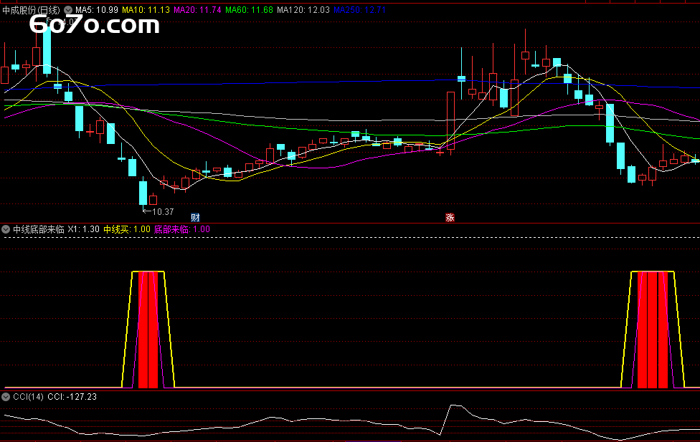Click the red 涨 marker icon
Image resolution: width=700 pixels, height=442 pixels.
450,217
